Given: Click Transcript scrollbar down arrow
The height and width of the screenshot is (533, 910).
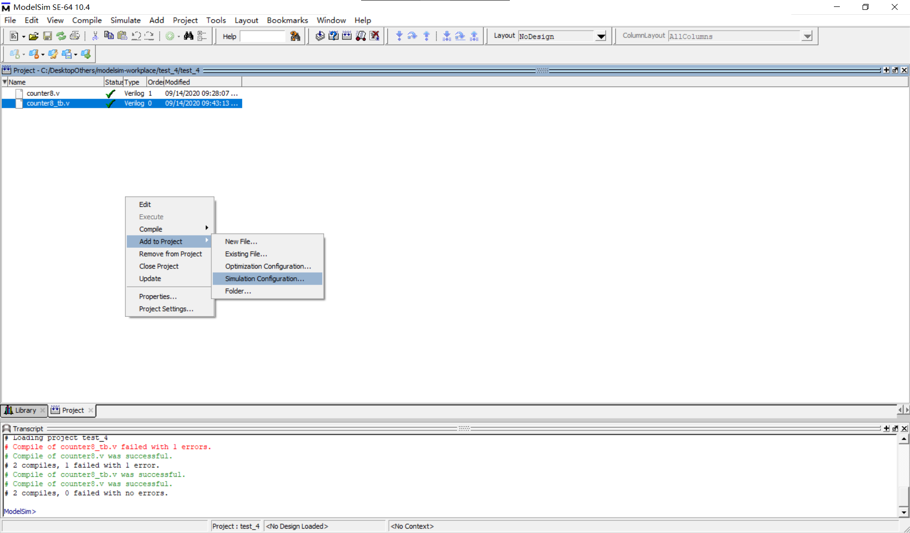Looking at the screenshot, I should (904, 512).
